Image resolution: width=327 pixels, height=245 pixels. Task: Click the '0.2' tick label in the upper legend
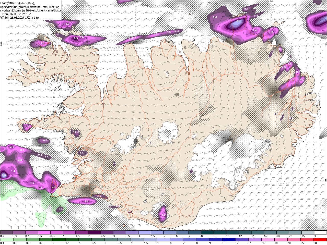(x=2, y=236)
